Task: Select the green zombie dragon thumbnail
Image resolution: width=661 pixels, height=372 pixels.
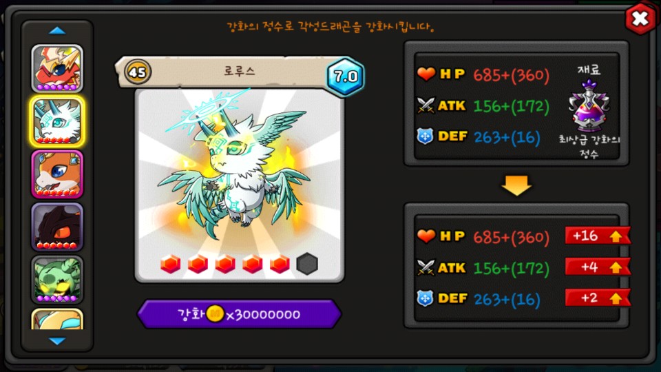Action: coord(57,280)
